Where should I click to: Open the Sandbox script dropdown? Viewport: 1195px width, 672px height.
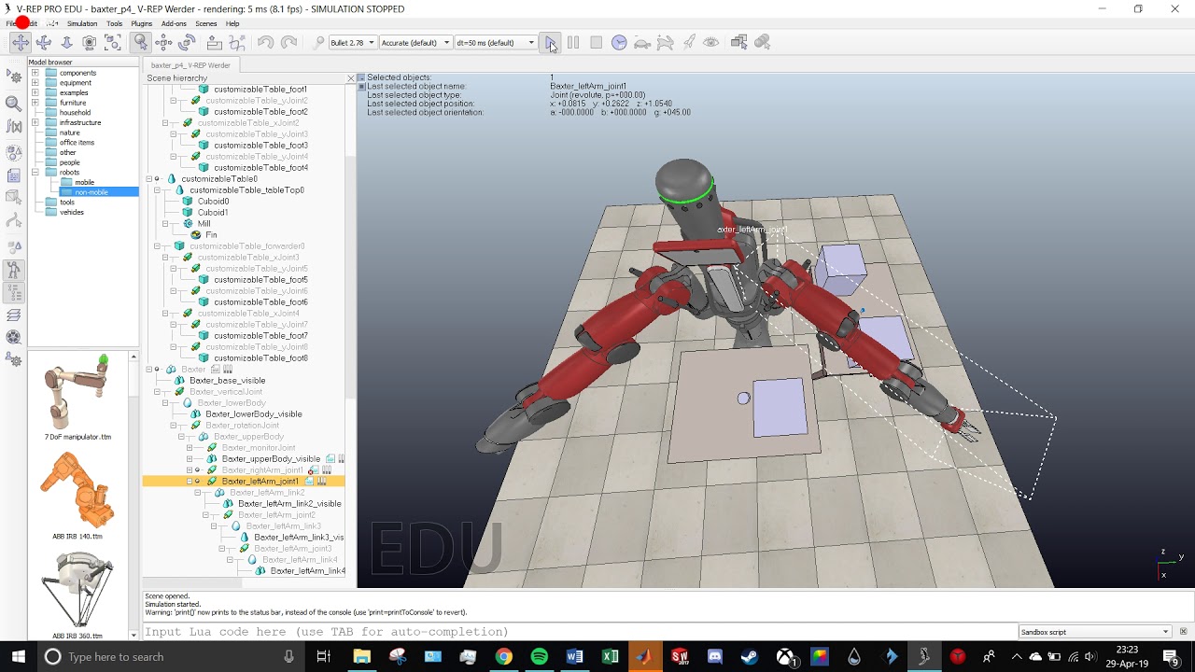pos(1094,632)
